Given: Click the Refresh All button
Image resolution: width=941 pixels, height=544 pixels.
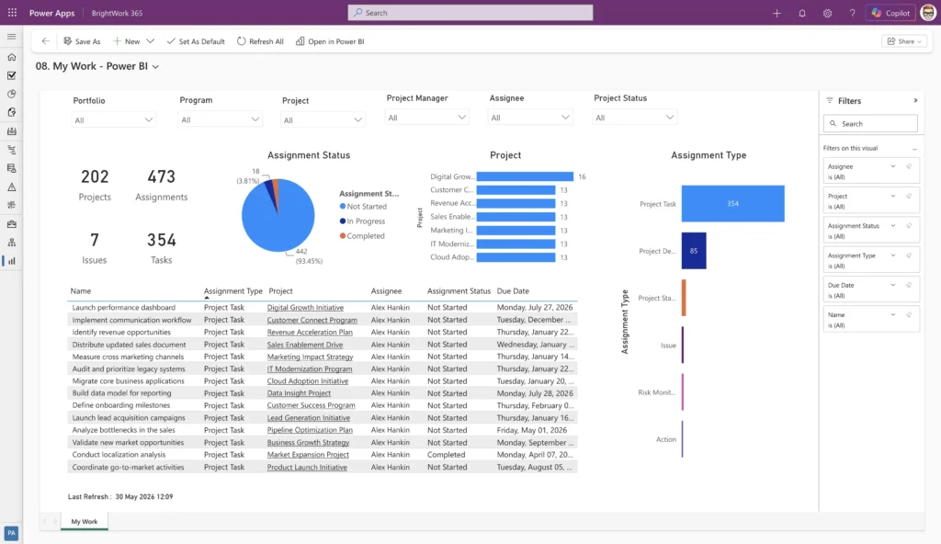Looking at the screenshot, I should (x=260, y=41).
